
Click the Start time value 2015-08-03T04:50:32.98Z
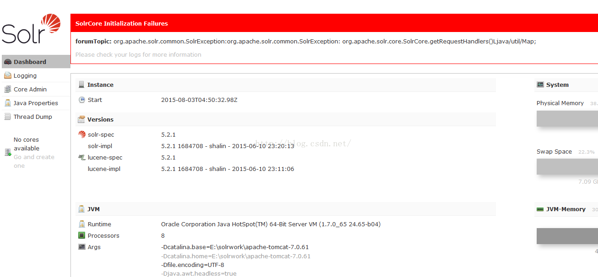pyautogui.click(x=199, y=100)
